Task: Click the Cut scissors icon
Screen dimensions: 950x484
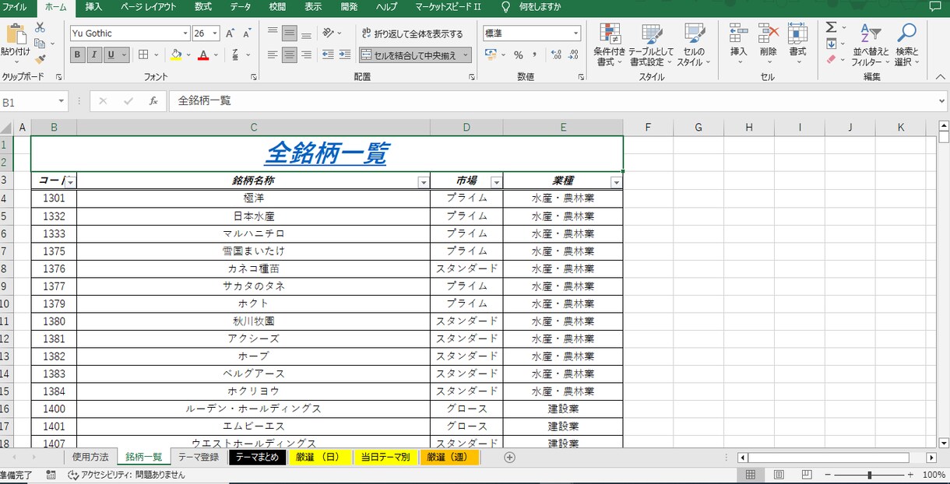Action: coord(40,28)
